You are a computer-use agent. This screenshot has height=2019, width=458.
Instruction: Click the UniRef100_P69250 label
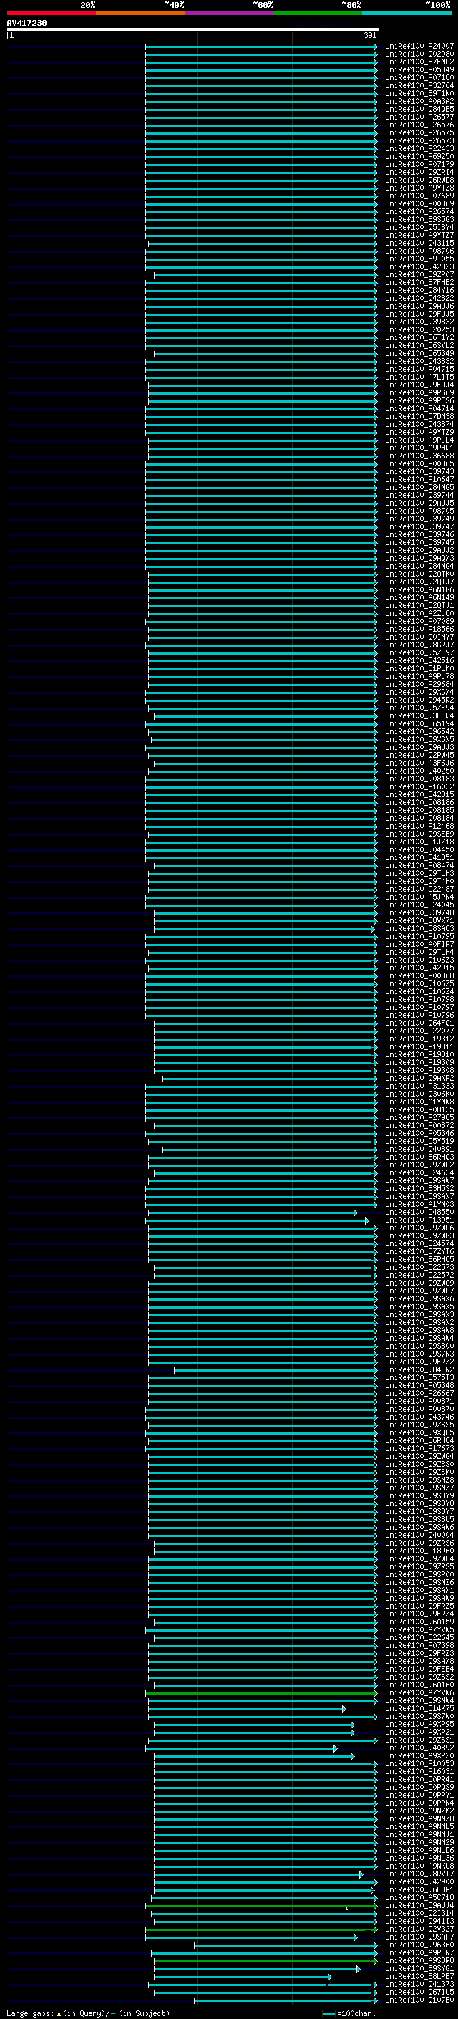tap(419, 157)
